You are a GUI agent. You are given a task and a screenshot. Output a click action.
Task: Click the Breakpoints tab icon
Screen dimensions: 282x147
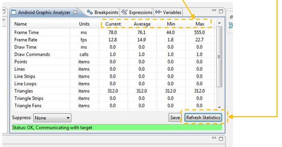pyautogui.click(x=90, y=12)
